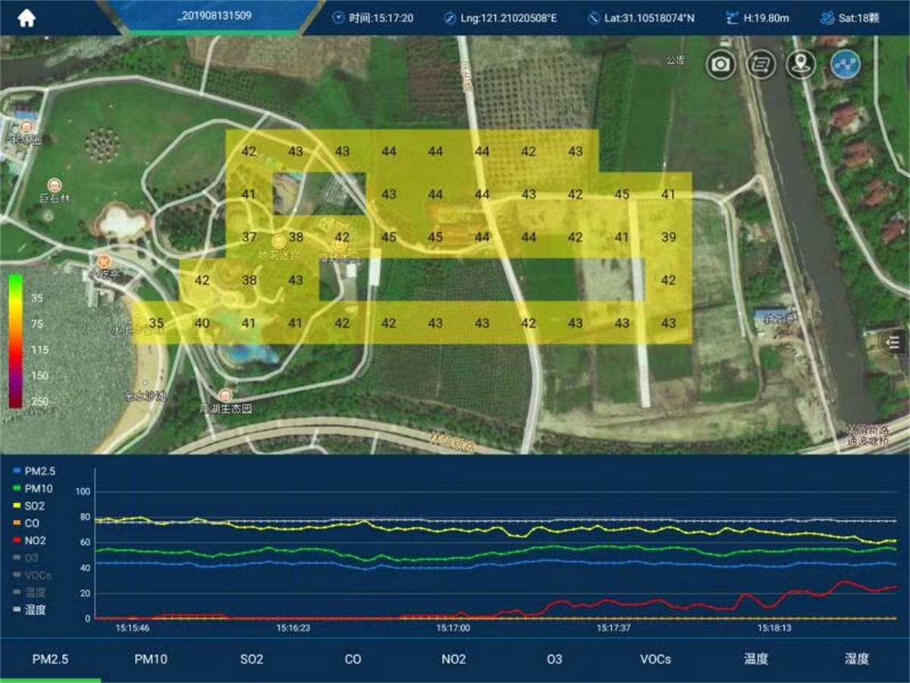
Task: Tap the altitude icon beside H:19.80m
Action: 732,18
